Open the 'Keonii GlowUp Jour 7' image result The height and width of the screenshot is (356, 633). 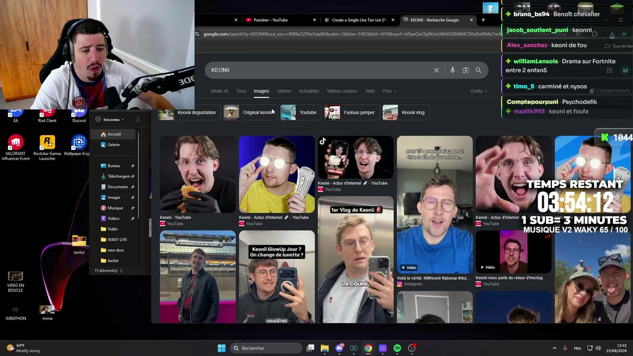[276, 276]
